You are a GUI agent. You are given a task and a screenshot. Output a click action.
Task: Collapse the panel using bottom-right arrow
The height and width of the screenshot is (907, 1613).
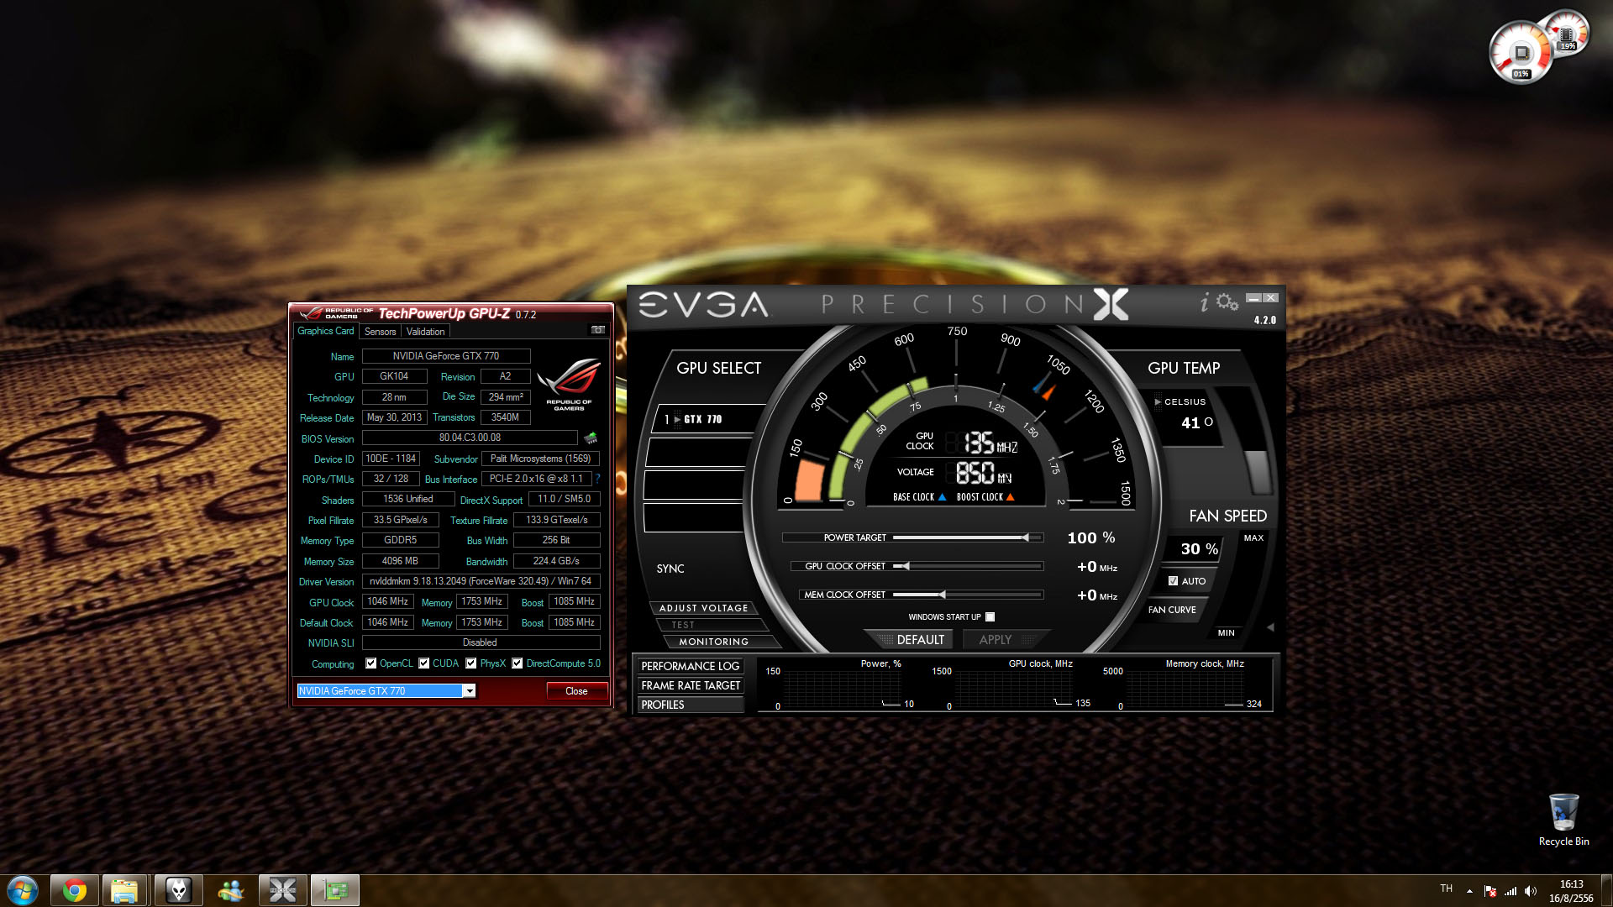click(1270, 627)
